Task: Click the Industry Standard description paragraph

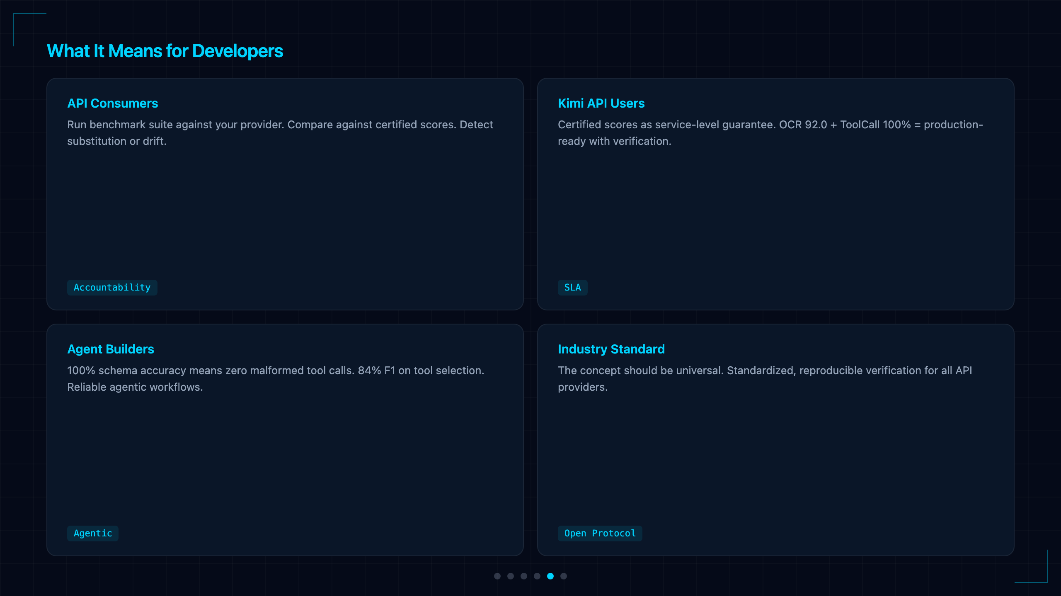Action: point(765,379)
